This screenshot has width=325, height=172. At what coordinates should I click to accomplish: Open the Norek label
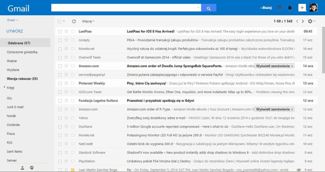[x=11, y=116]
